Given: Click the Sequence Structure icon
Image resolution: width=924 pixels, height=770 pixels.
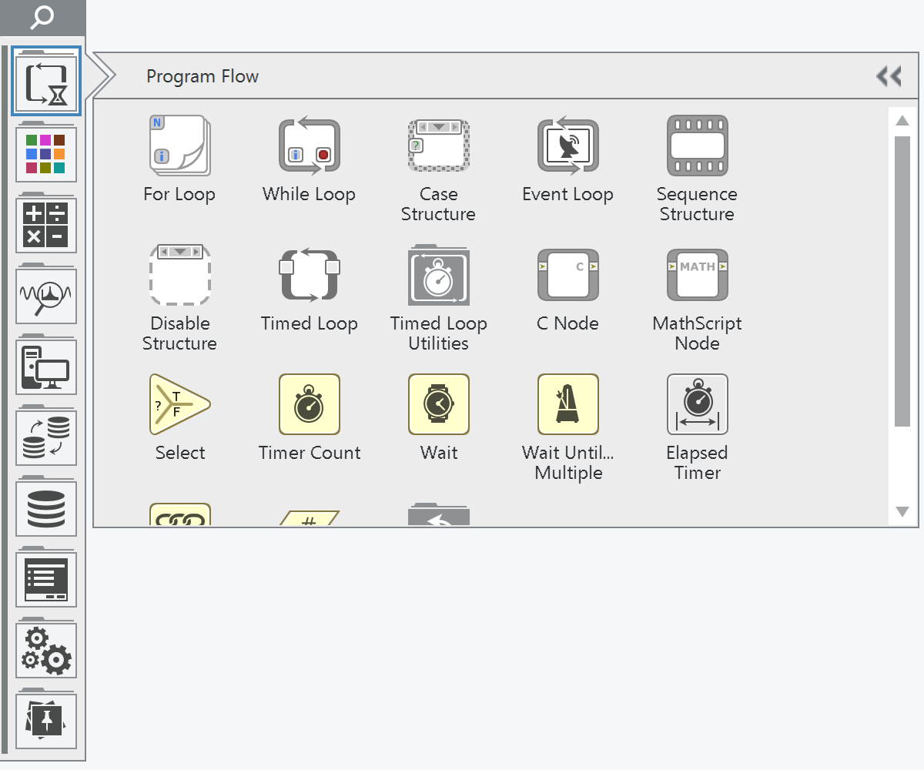Looking at the screenshot, I should (697, 146).
